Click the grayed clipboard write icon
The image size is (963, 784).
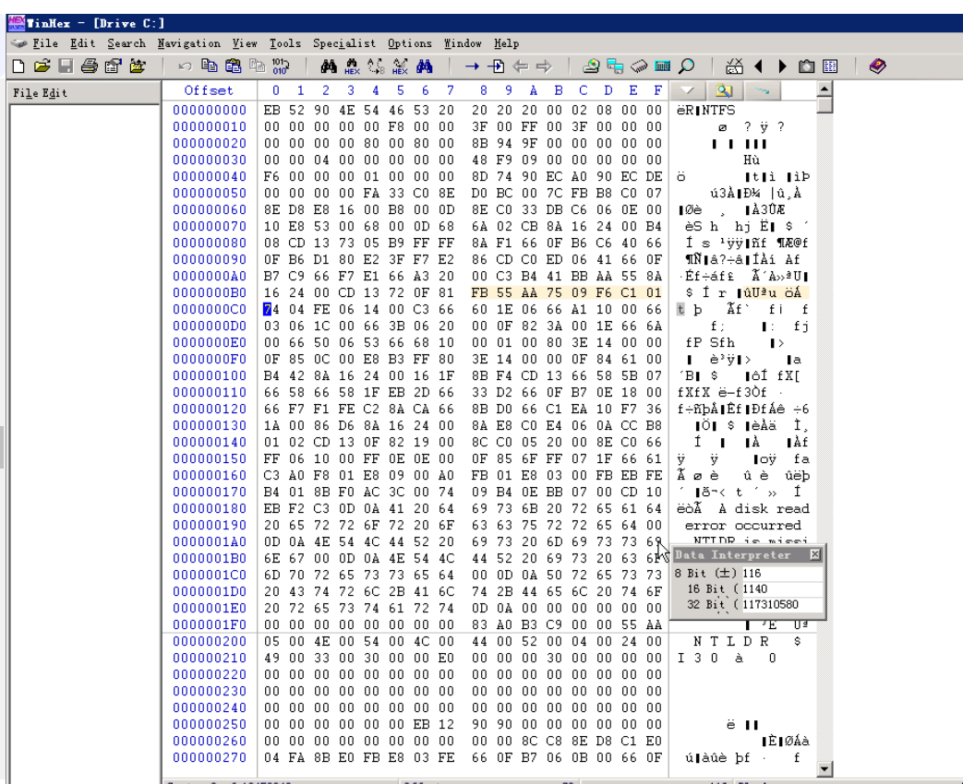pos(257,66)
